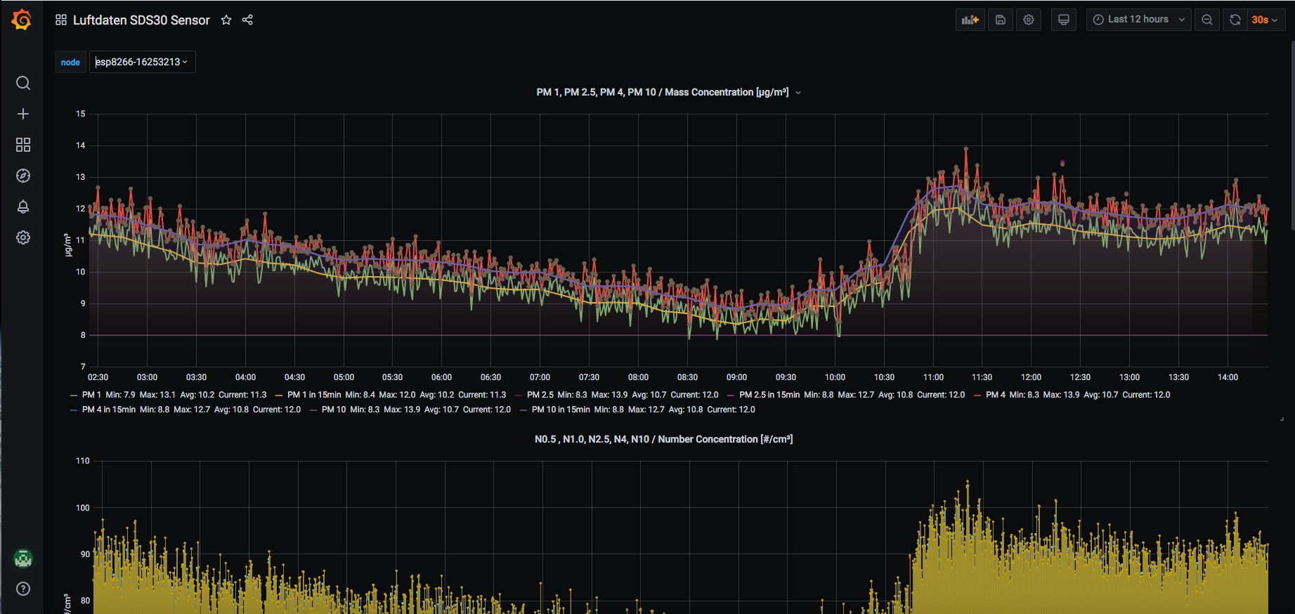Open the Explore compass icon
Screen dimensions: 1295x614
click(x=23, y=176)
